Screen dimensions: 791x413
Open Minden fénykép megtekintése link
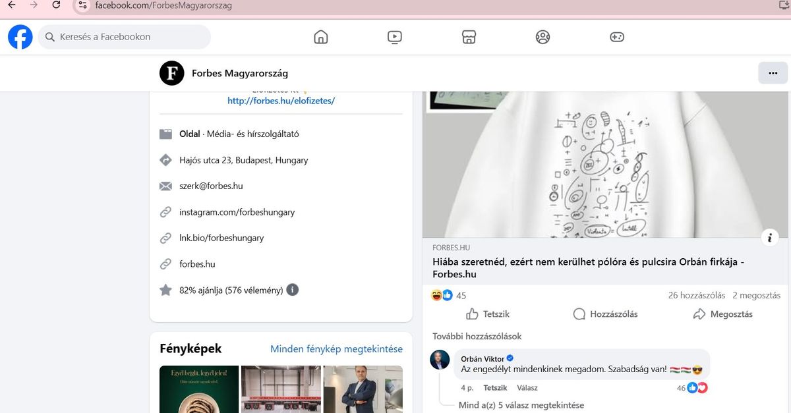(336, 349)
